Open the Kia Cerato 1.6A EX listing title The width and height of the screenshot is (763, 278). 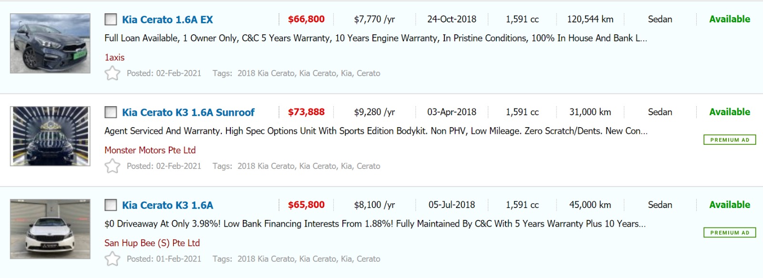(167, 20)
